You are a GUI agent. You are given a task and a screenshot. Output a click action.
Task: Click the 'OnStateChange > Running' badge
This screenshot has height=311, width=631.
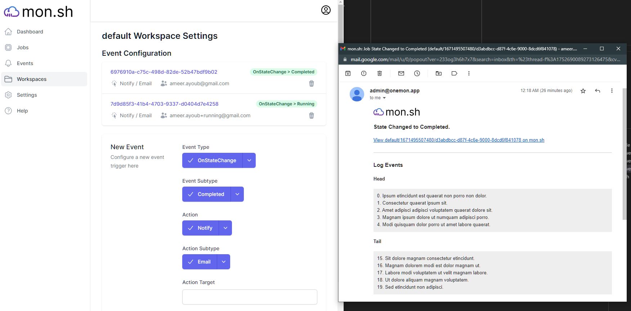tap(286, 104)
